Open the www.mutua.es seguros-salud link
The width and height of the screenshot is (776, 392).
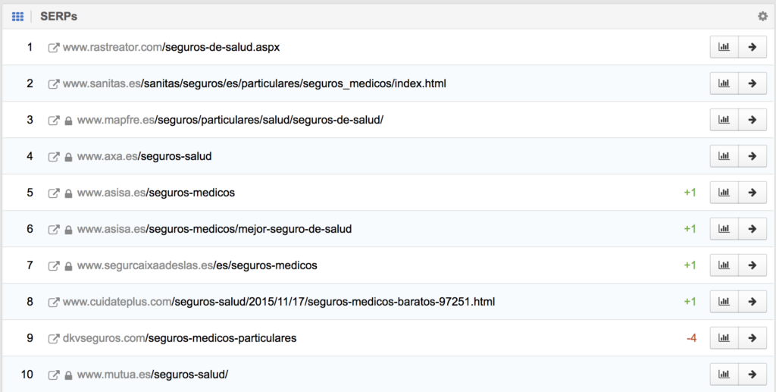click(152, 375)
